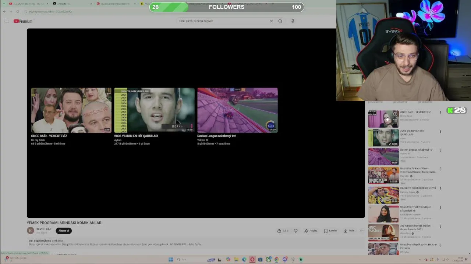Add ONCE SAİD video to queue

click(395, 120)
